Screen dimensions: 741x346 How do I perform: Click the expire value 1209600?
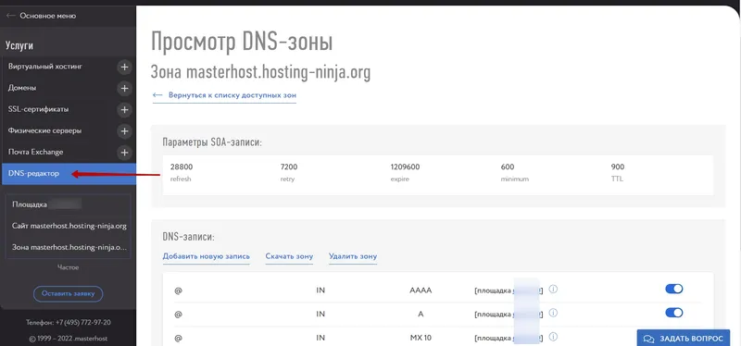point(405,167)
